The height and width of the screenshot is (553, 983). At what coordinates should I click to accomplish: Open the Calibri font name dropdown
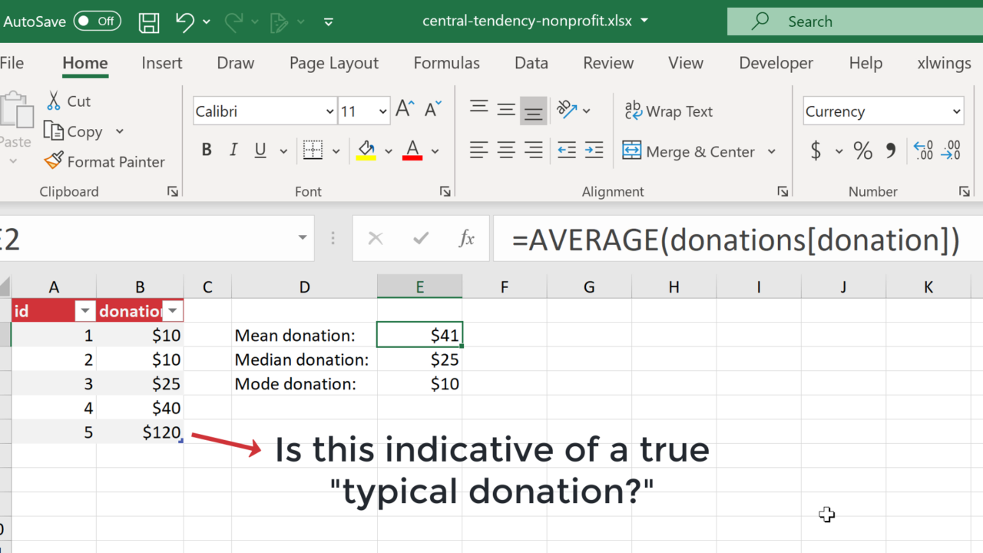(x=329, y=111)
